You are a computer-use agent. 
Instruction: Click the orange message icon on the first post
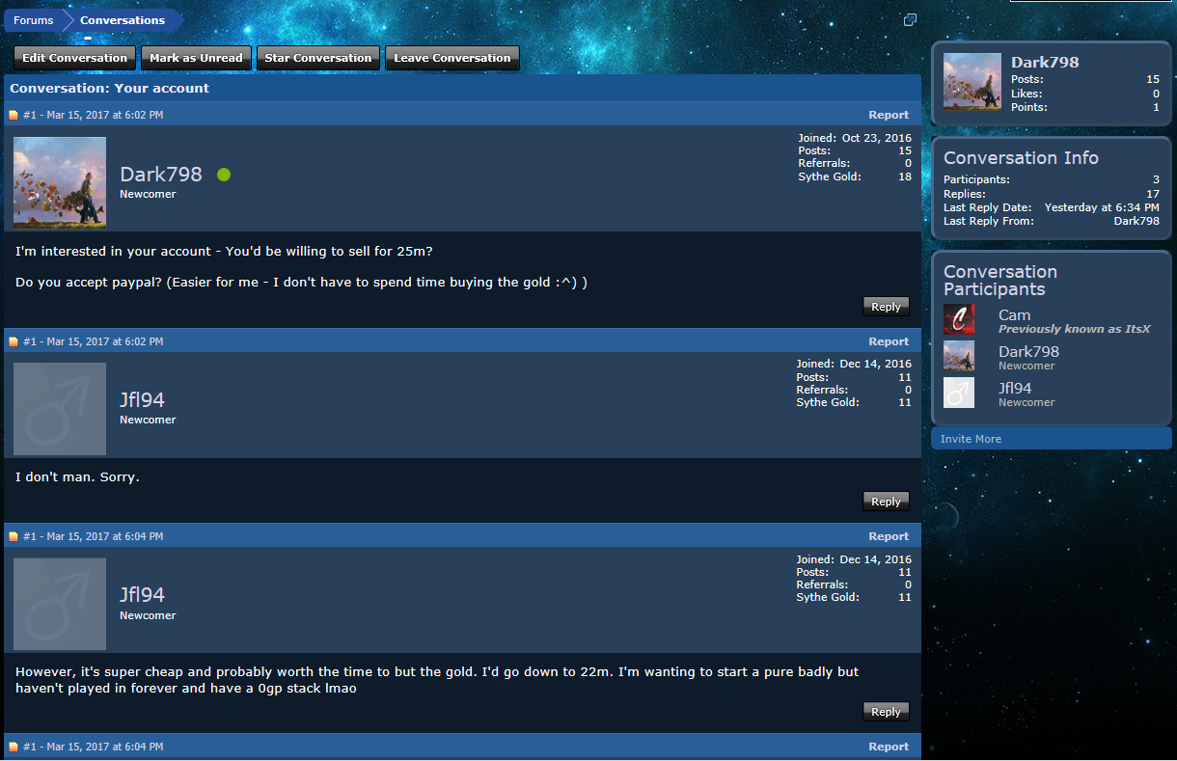14,116
